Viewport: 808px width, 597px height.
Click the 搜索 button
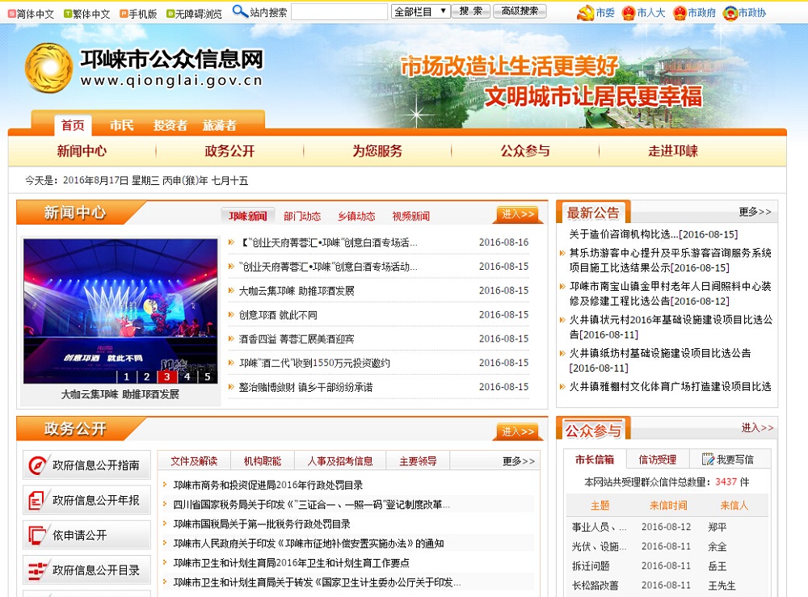[470, 11]
